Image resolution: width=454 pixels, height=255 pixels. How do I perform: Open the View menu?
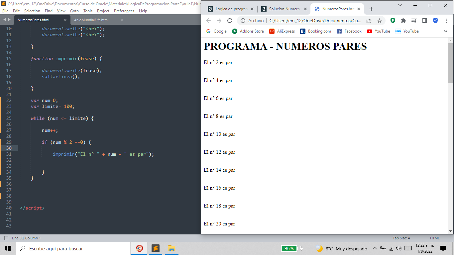pos(61,11)
